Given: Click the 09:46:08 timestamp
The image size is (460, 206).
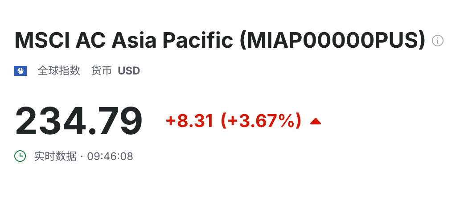Looking at the screenshot, I should coord(110,157).
